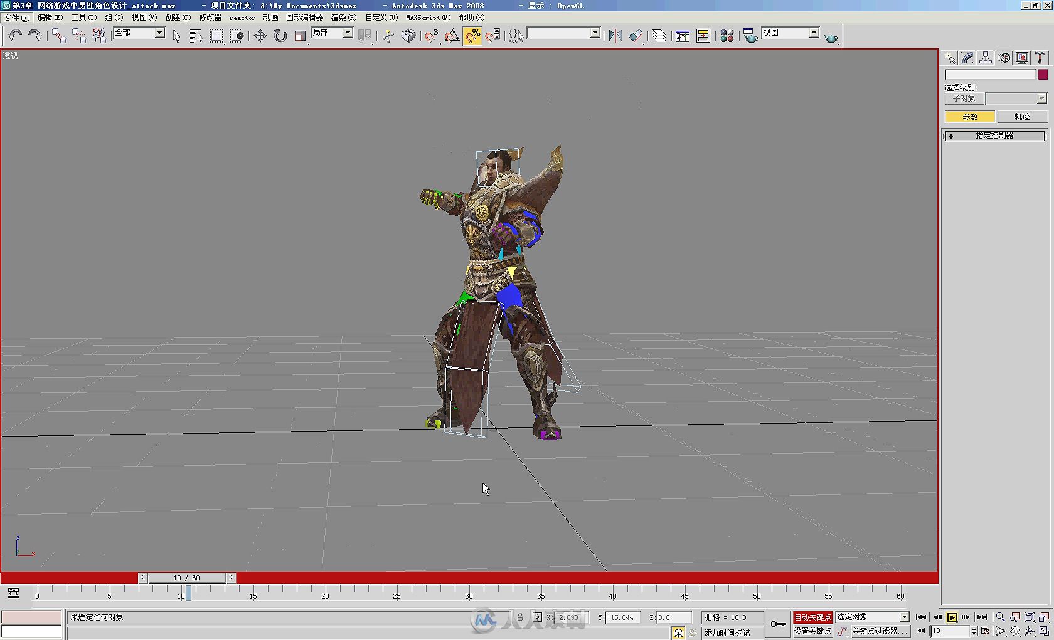Screen dimensions: 1054x640
Task: Click the Undo arrow icon
Action: [15, 36]
